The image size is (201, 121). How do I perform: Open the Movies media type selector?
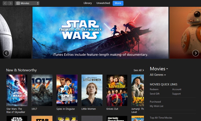pos(27,3)
